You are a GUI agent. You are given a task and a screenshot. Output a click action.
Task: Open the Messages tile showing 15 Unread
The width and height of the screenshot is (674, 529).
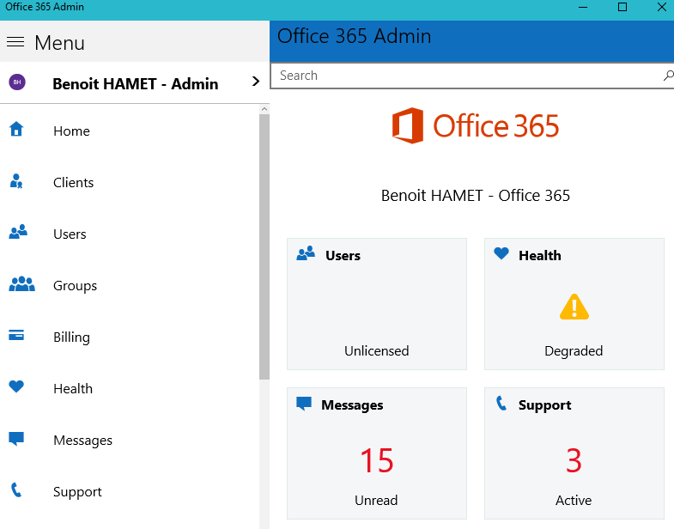point(377,453)
